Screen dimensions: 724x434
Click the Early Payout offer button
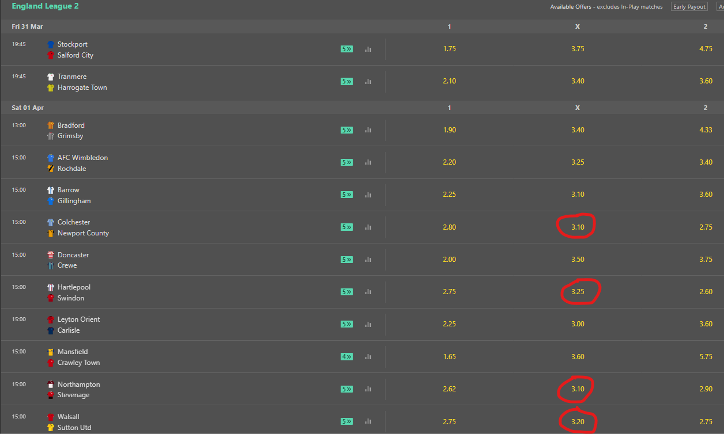pyautogui.click(x=689, y=7)
